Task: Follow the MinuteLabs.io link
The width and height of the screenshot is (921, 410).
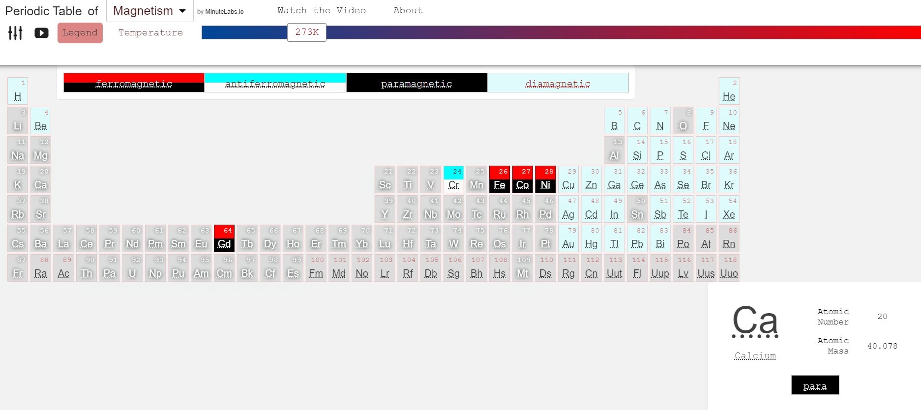Action: click(220, 12)
